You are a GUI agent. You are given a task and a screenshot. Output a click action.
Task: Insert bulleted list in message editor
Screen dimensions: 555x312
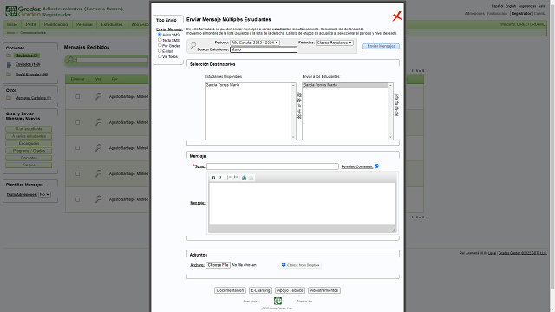[236, 178]
